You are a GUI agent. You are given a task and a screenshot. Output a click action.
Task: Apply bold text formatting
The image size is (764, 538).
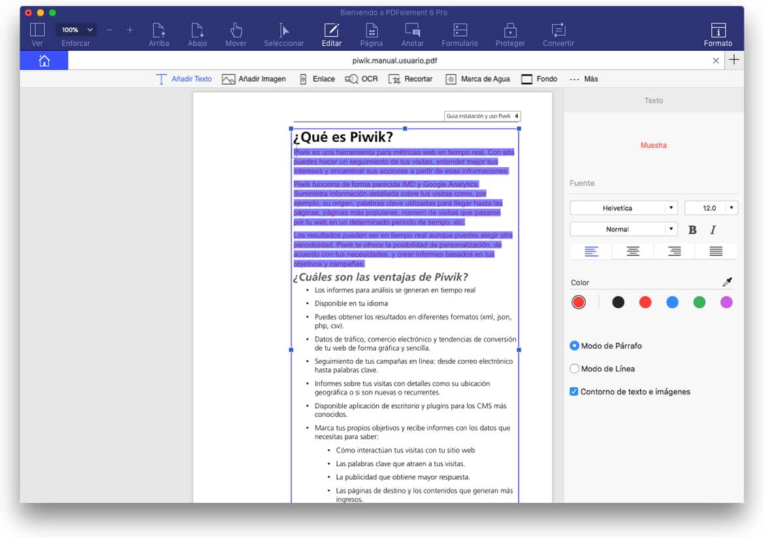(x=692, y=230)
